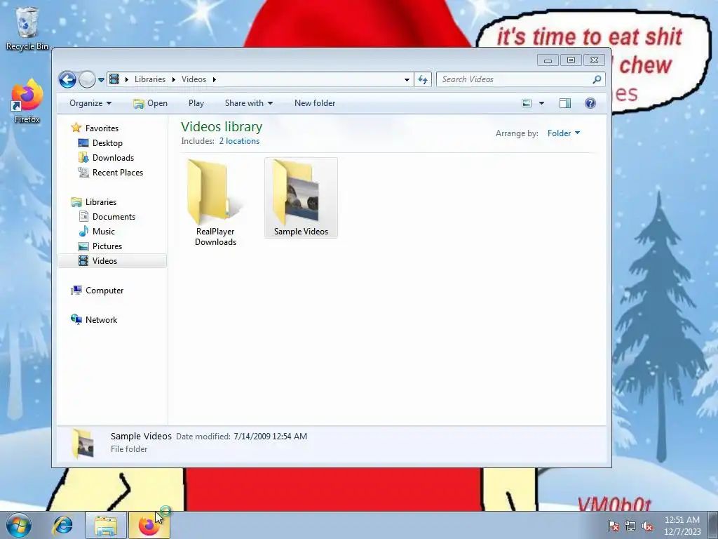This screenshot has height=539, width=718.
Task: Select the Sample Videos folder
Action: coord(301,197)
